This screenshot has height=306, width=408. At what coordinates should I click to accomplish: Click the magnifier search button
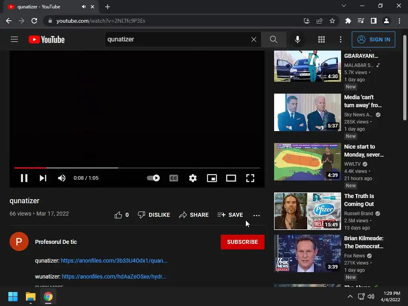[x=273, y=39]
